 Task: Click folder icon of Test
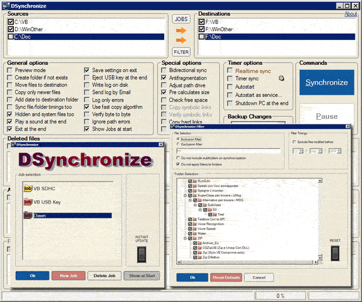215,214
